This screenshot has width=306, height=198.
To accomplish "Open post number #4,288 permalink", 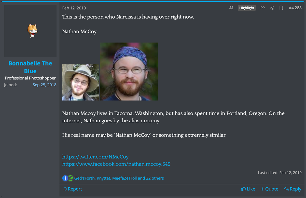I will [x=295, y=8].
